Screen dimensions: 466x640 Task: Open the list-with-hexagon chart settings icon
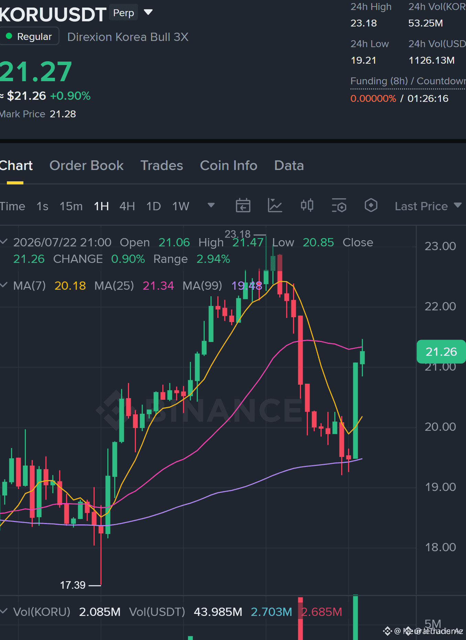(x=339, y=206)
